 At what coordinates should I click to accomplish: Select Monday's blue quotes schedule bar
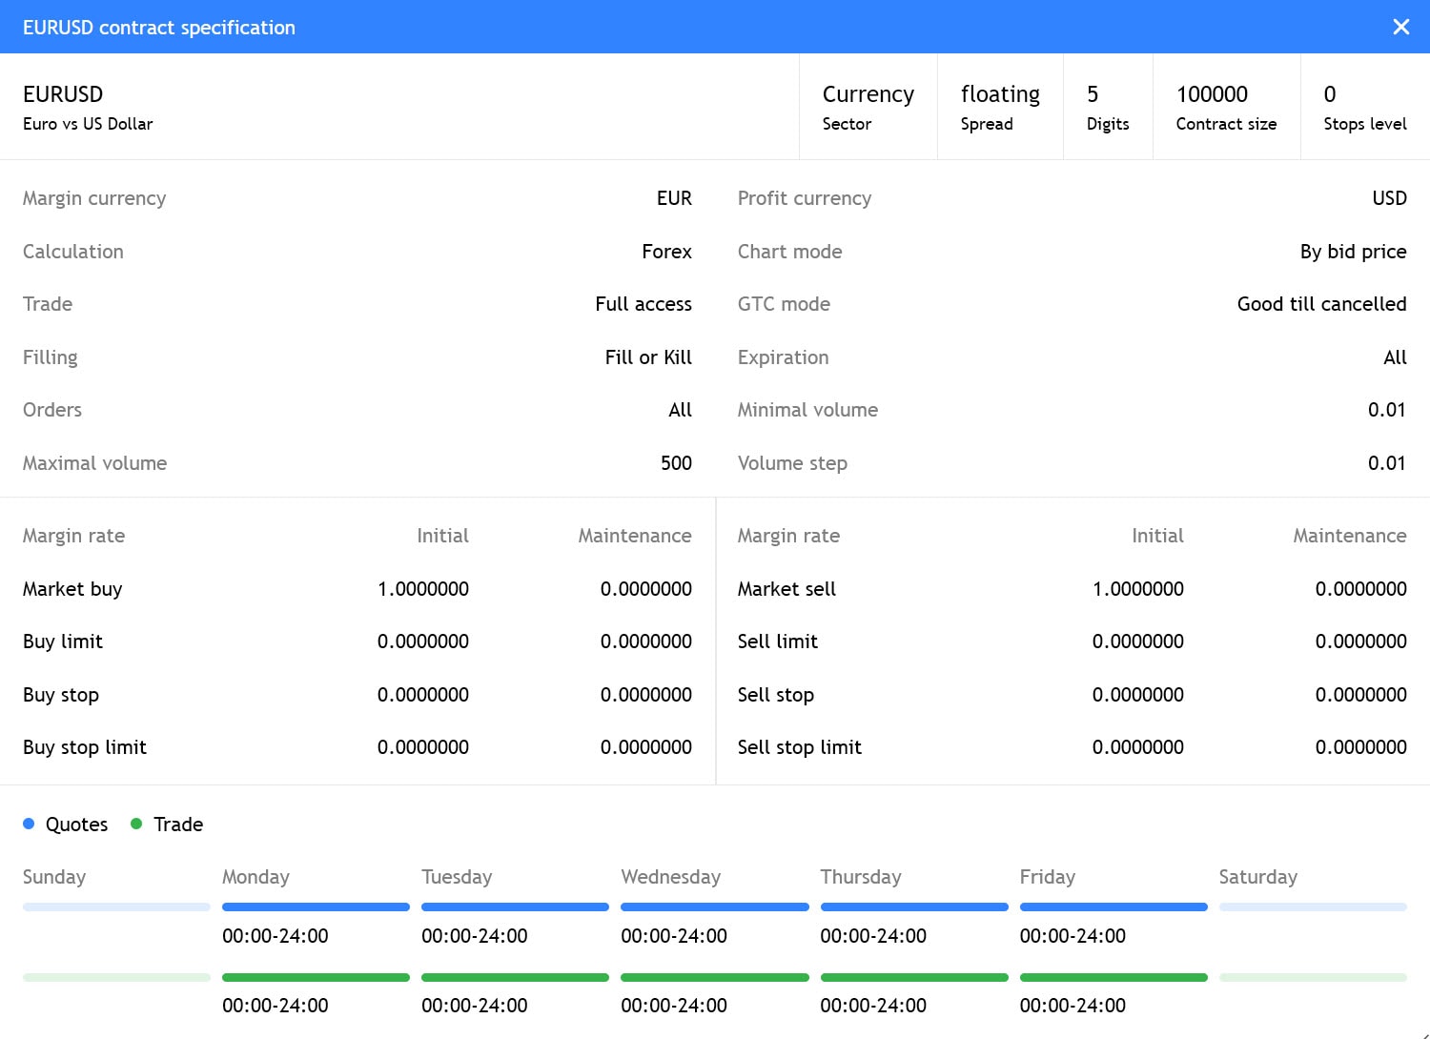point(316,907)
